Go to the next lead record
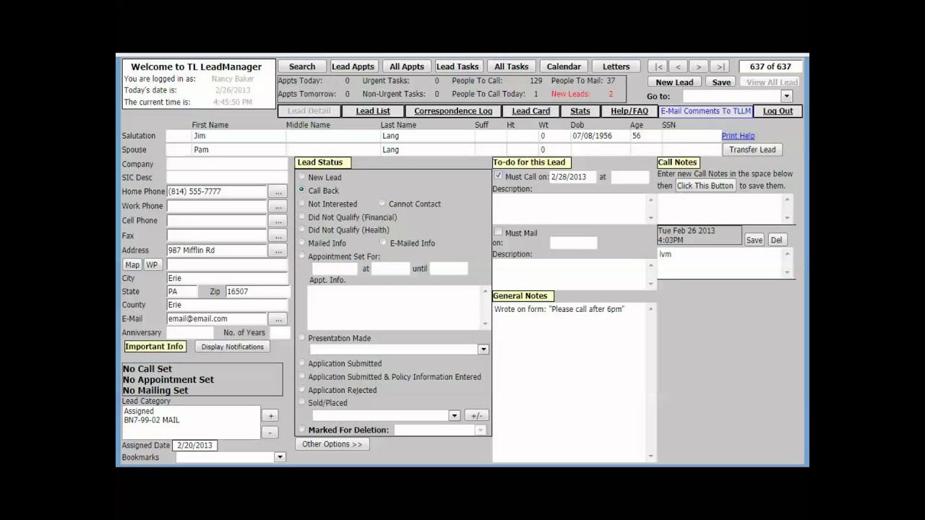The width and height of the screenshot is (925, 520). point(699,66)
